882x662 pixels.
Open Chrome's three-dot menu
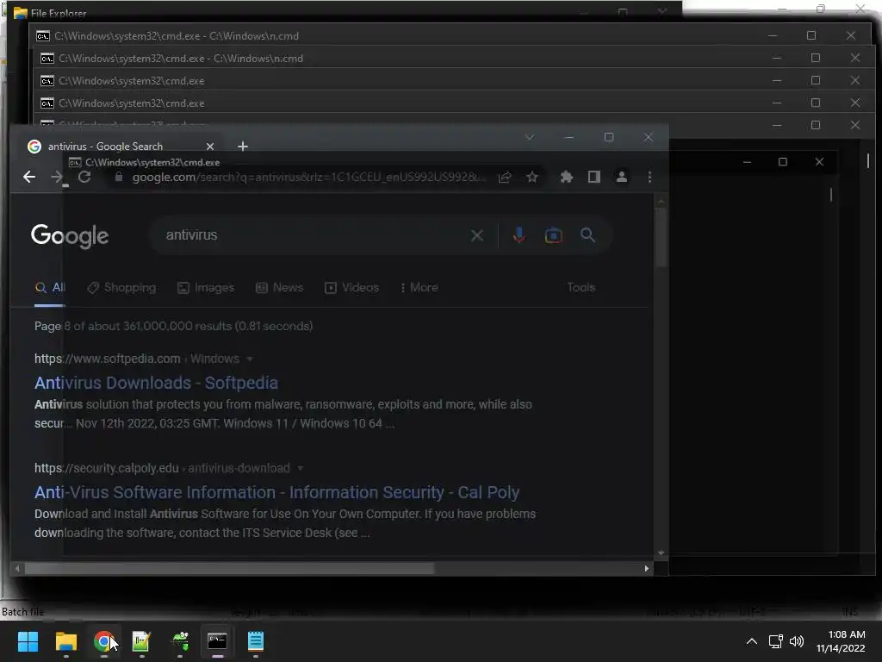click(649, 178)
